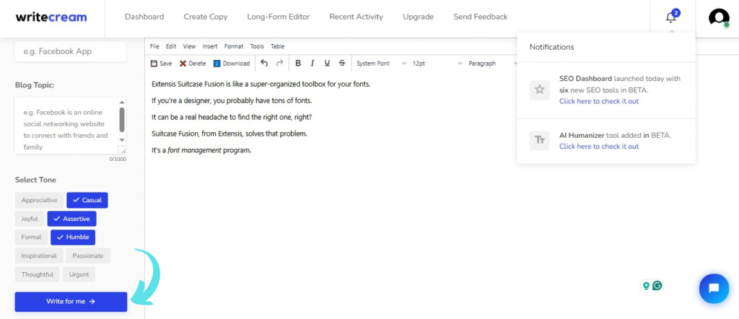Deselect the Casual tone

[87, 200]
